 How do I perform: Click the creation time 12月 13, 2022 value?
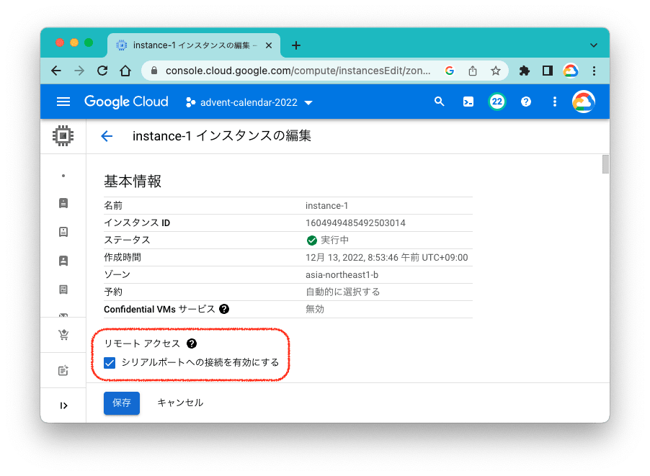386,257
